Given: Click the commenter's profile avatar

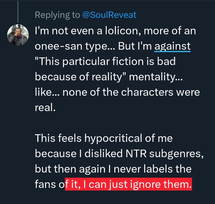Looking at the screenshot, I should 18,35.
